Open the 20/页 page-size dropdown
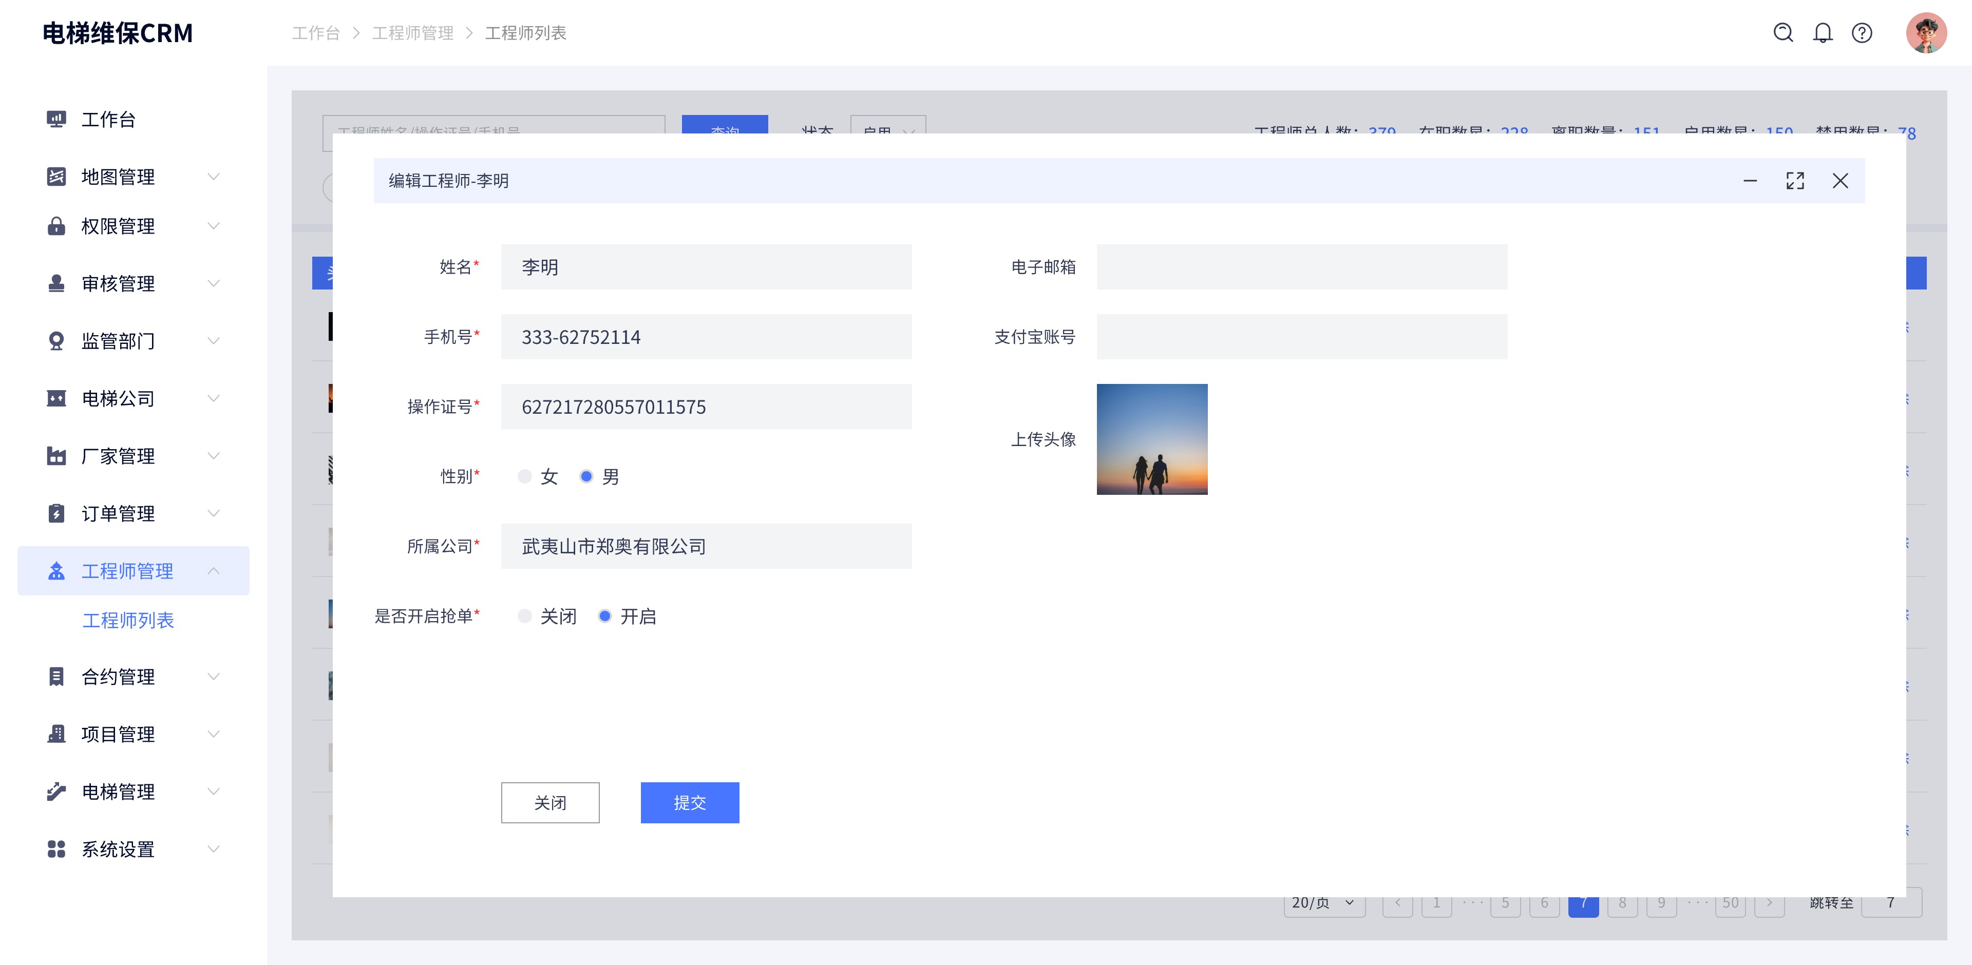This screenshot has width=1972, height=965. (1323, 902)
